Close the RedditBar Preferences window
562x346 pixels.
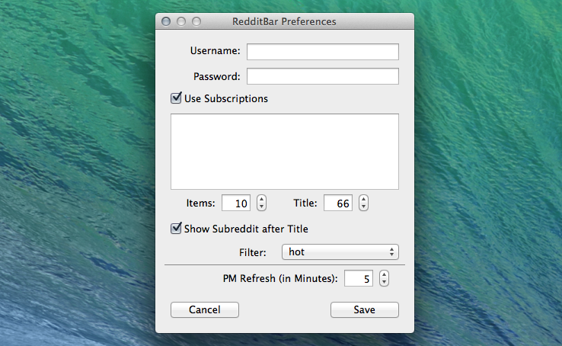[x=166, y=21]
